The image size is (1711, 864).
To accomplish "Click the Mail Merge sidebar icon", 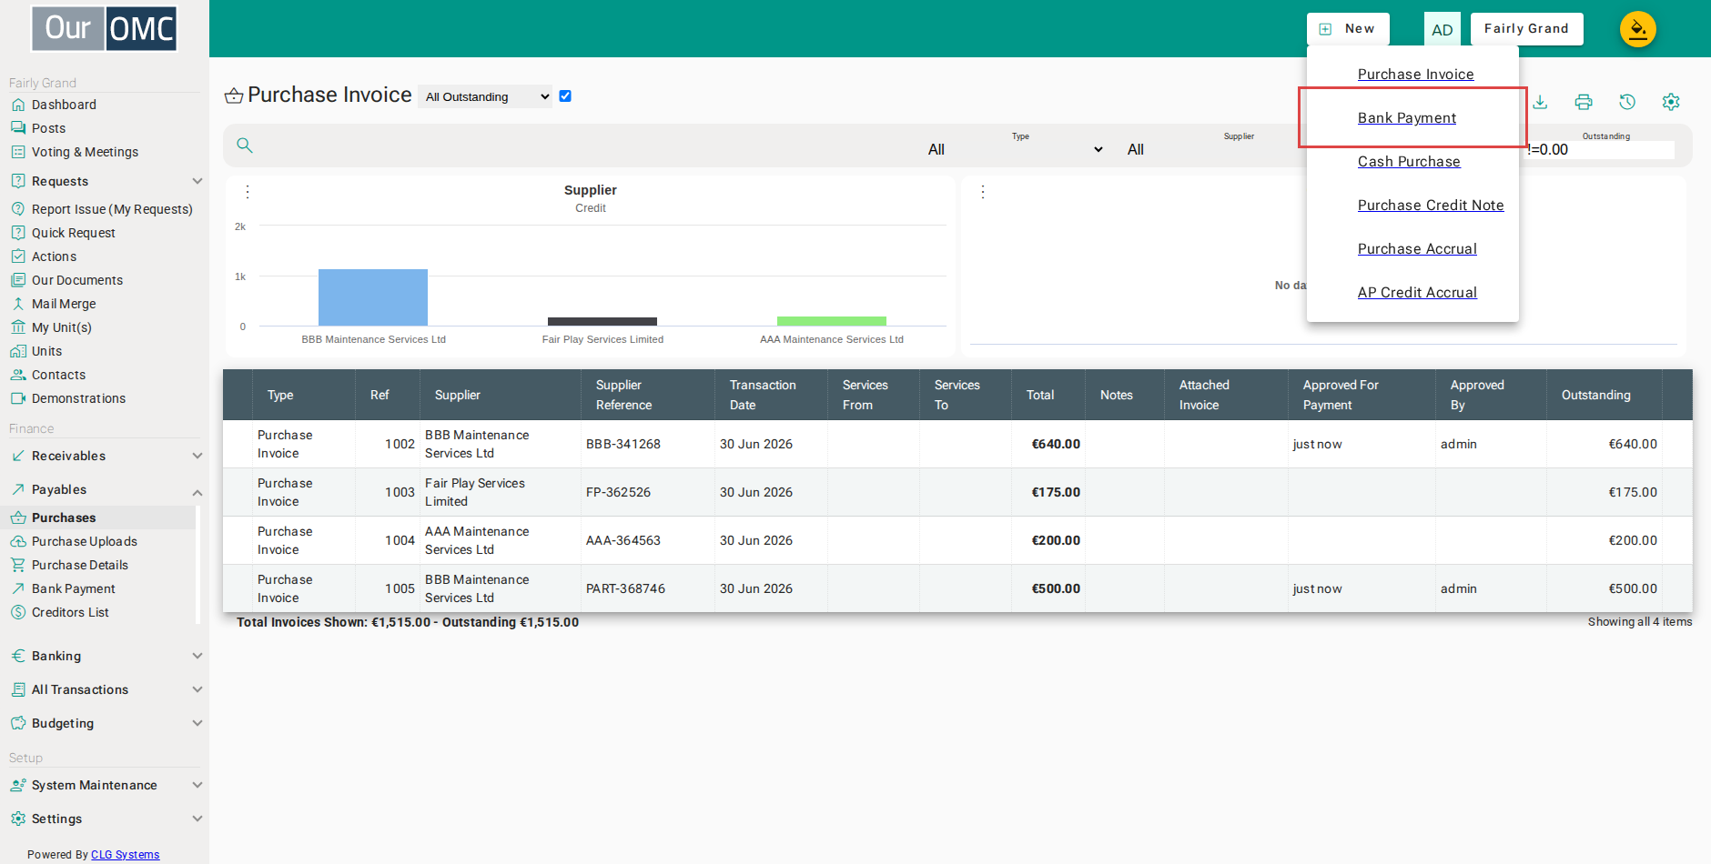I will pos(18,304).
